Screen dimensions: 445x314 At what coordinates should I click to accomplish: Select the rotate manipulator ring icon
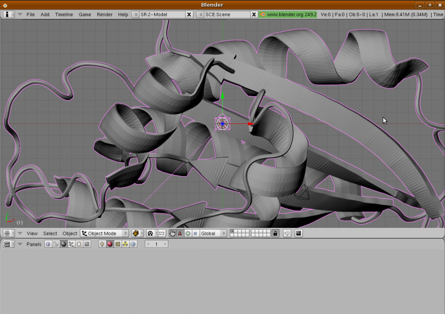(x=187, y=233)
